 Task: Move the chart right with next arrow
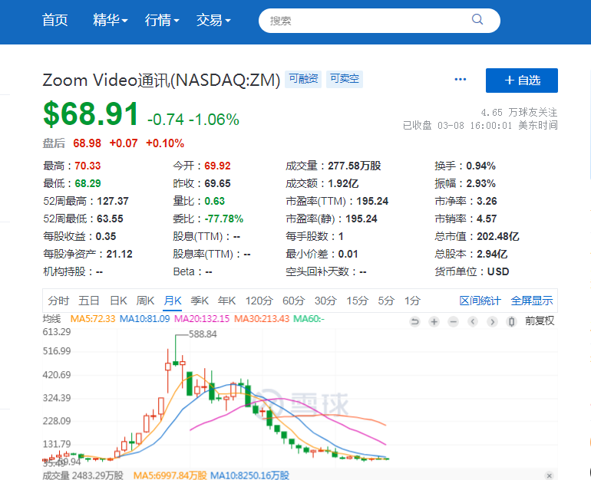pos(492,321)
